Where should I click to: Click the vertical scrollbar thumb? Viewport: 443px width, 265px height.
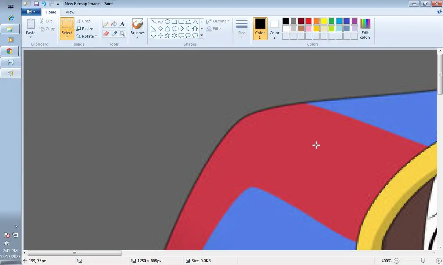[x=440, y=74]
